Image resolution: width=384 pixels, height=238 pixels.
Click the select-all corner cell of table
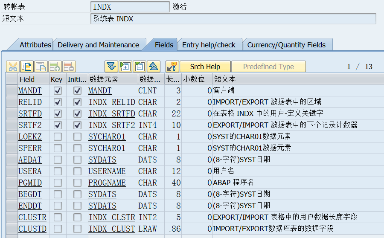coord(12,79)
